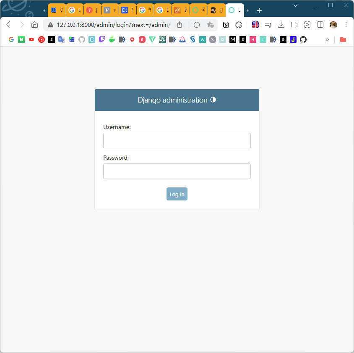Screen dimensions: 354x353
Task: Expand the hidden bookmarks double-chevron
Action: point(327,40)
